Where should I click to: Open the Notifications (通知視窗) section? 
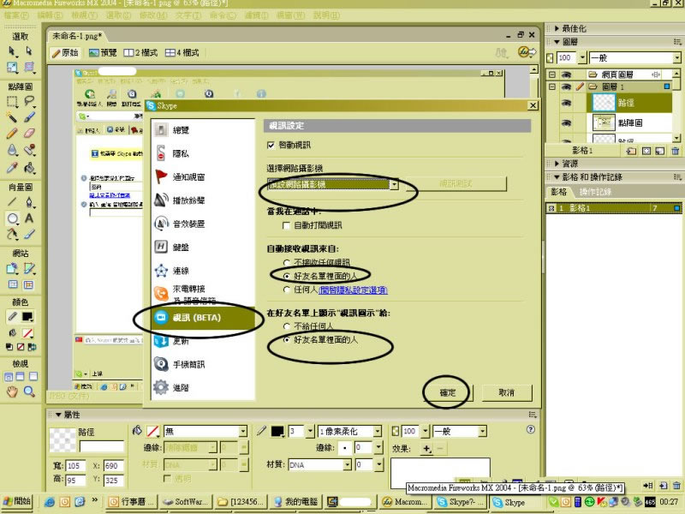(x=202, y=177)
